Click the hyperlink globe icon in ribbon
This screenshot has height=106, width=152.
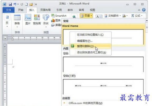click(x=74, y=17)
